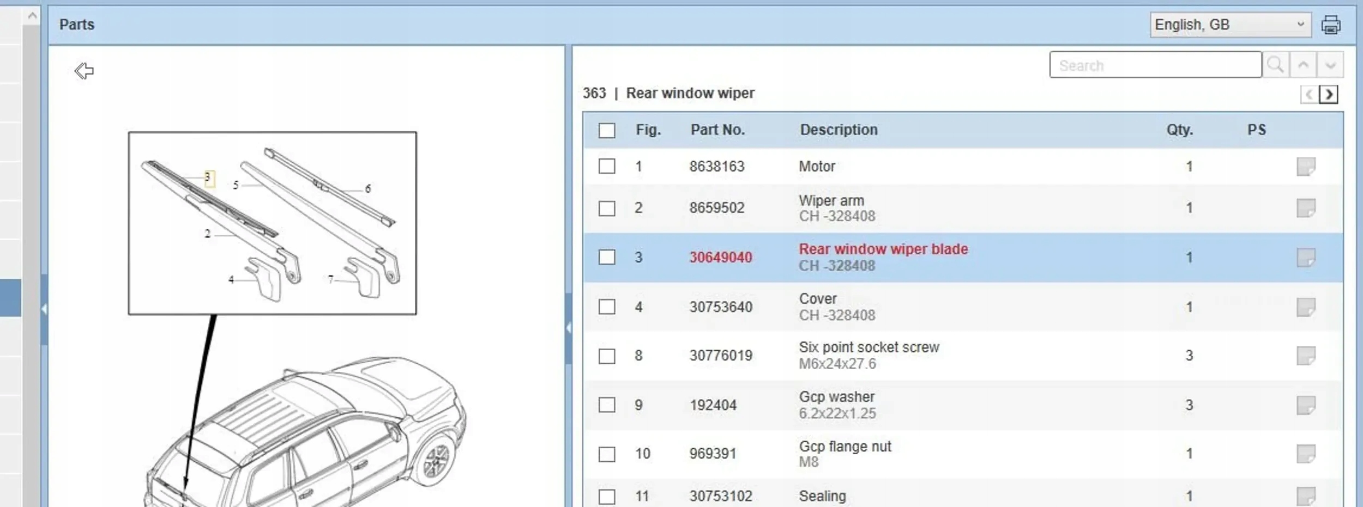Click callout 7 in the wiper diagram
This screenshot has width=1363, height=507.
pyautogui.click(x=330, y=279)
